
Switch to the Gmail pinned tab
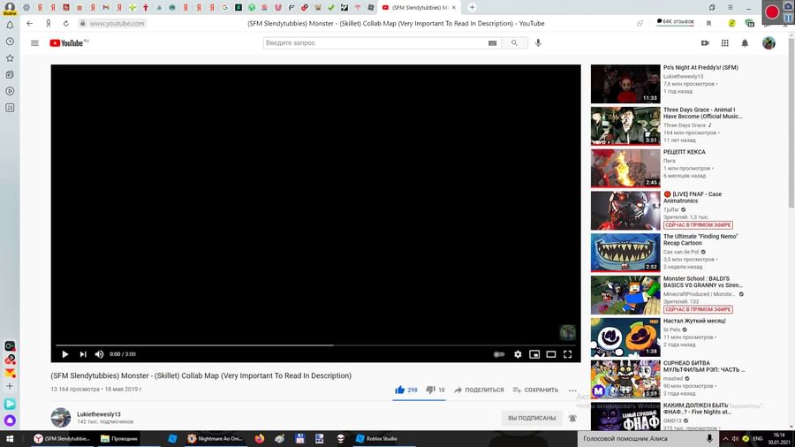pyautogui.click(x=105, y=8)
